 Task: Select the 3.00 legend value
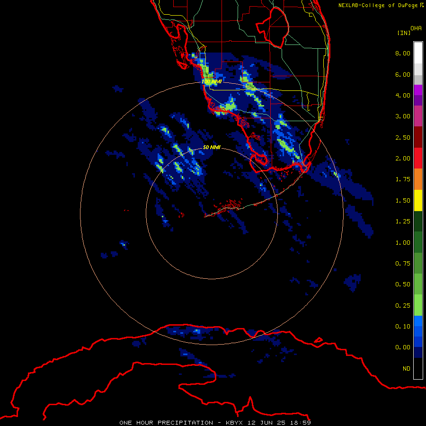pos(403,116)
